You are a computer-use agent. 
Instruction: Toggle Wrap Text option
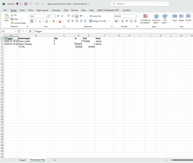[96, 16]
